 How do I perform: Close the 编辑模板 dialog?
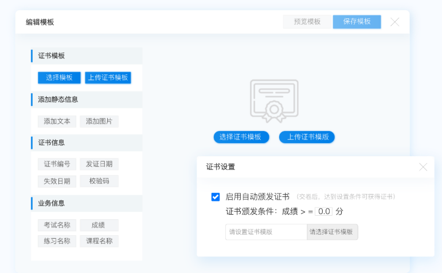tap(395, 22)
